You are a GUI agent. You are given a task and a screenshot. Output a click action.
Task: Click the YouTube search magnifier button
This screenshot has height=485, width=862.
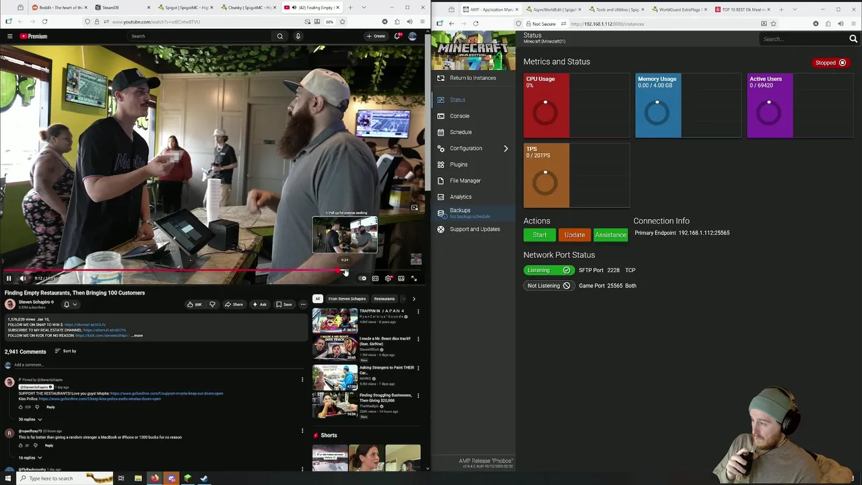pyautogui.click(x=280, y=36)
